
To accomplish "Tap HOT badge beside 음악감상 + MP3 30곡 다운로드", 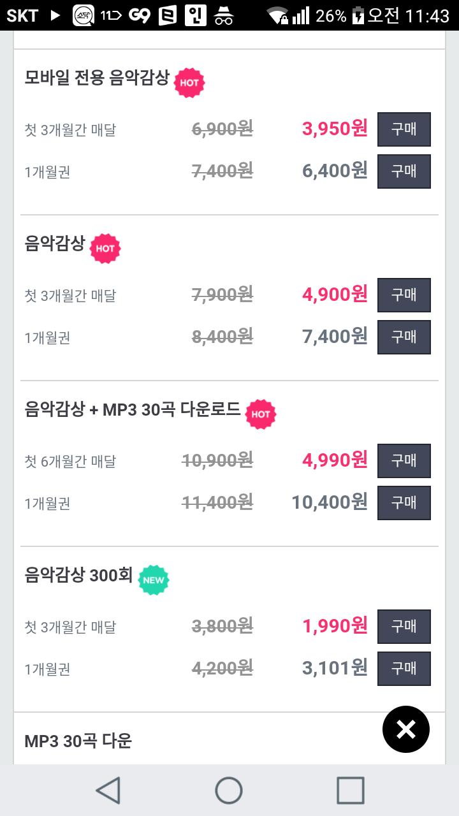I will pos(261,414).
